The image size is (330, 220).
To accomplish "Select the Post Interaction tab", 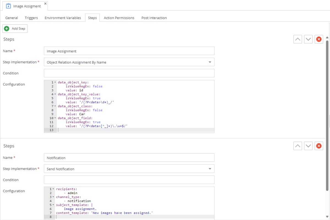I will click(x=154, y=18).
